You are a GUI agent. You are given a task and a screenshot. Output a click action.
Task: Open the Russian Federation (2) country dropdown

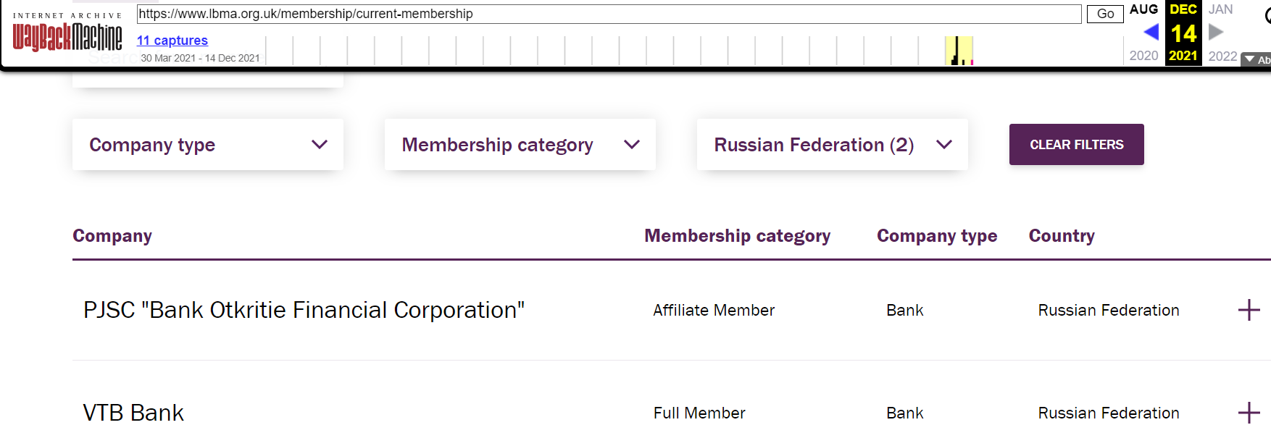tap(832, 145)
